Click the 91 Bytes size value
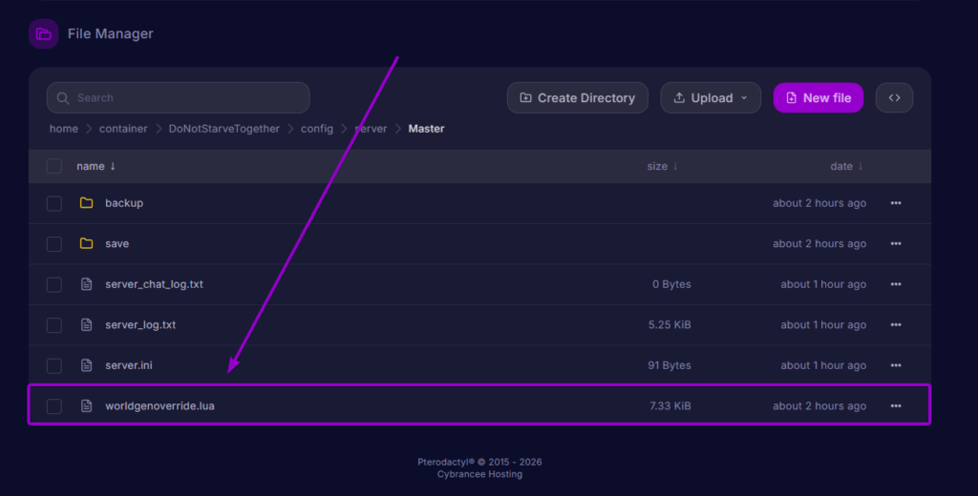Viewport: 978px width, 496px height. coord(670,365)
